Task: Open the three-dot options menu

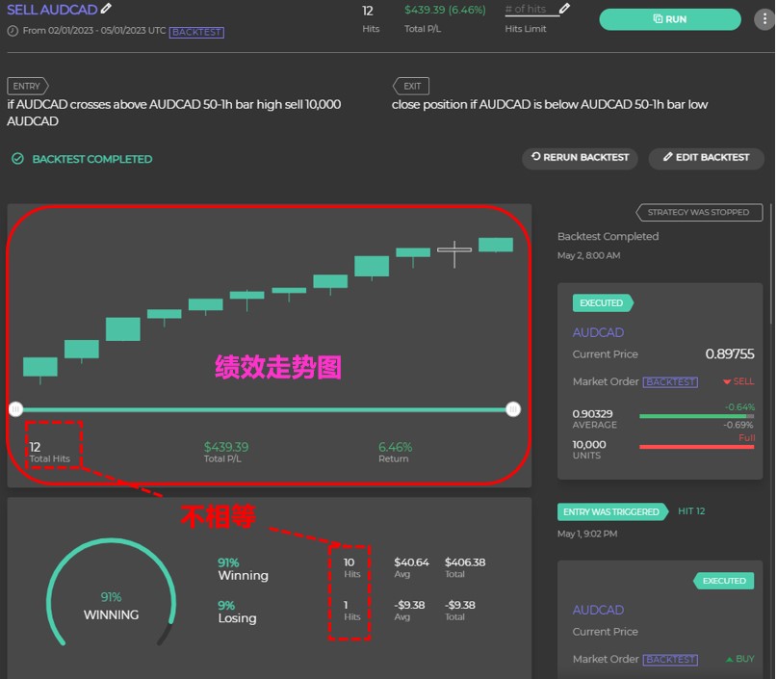Action: click(x=763, y=19)
